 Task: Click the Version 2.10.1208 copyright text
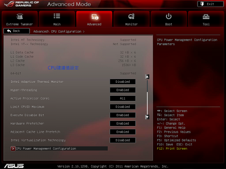pos(113,166)
